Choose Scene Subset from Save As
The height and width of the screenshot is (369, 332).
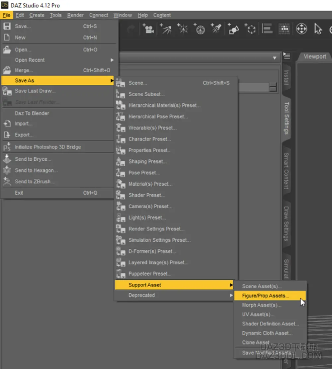coord(176,94)
